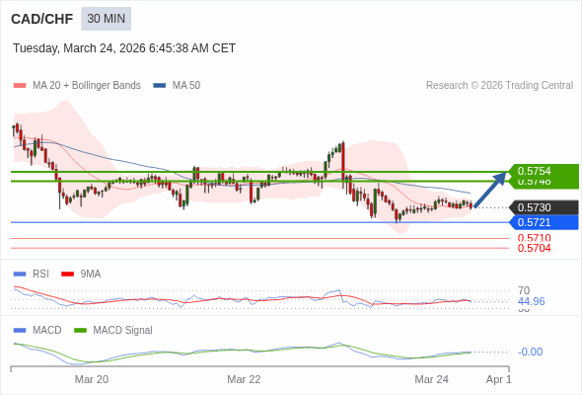Click the 'RSI' legend label
The height and width of the screenshot is (395, 582).
[x=40, y=275]
